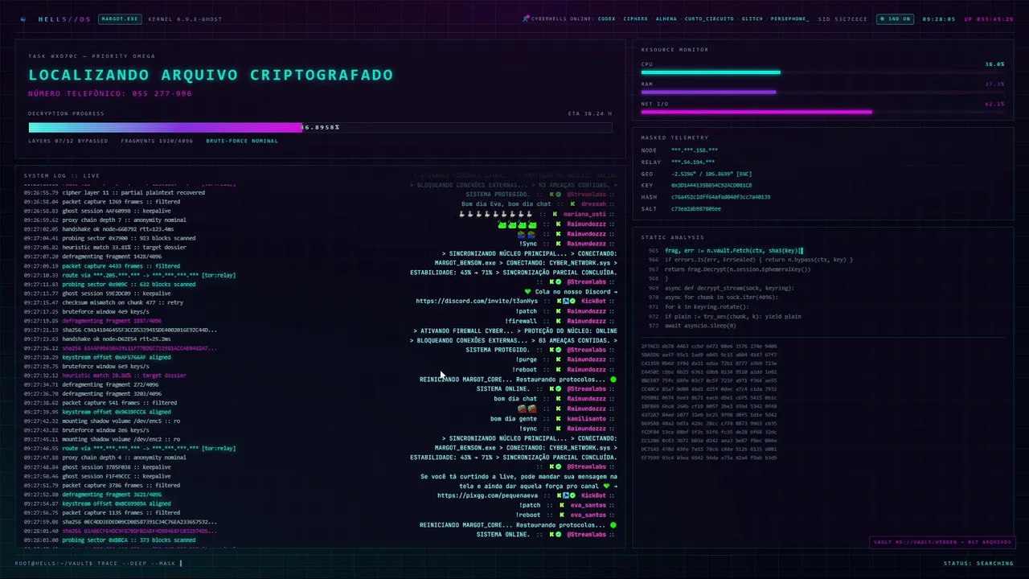Click the moderator badge on KickBot's Discord message
Viewport: 1029px width, 579px height.
(x=566, y=301)
